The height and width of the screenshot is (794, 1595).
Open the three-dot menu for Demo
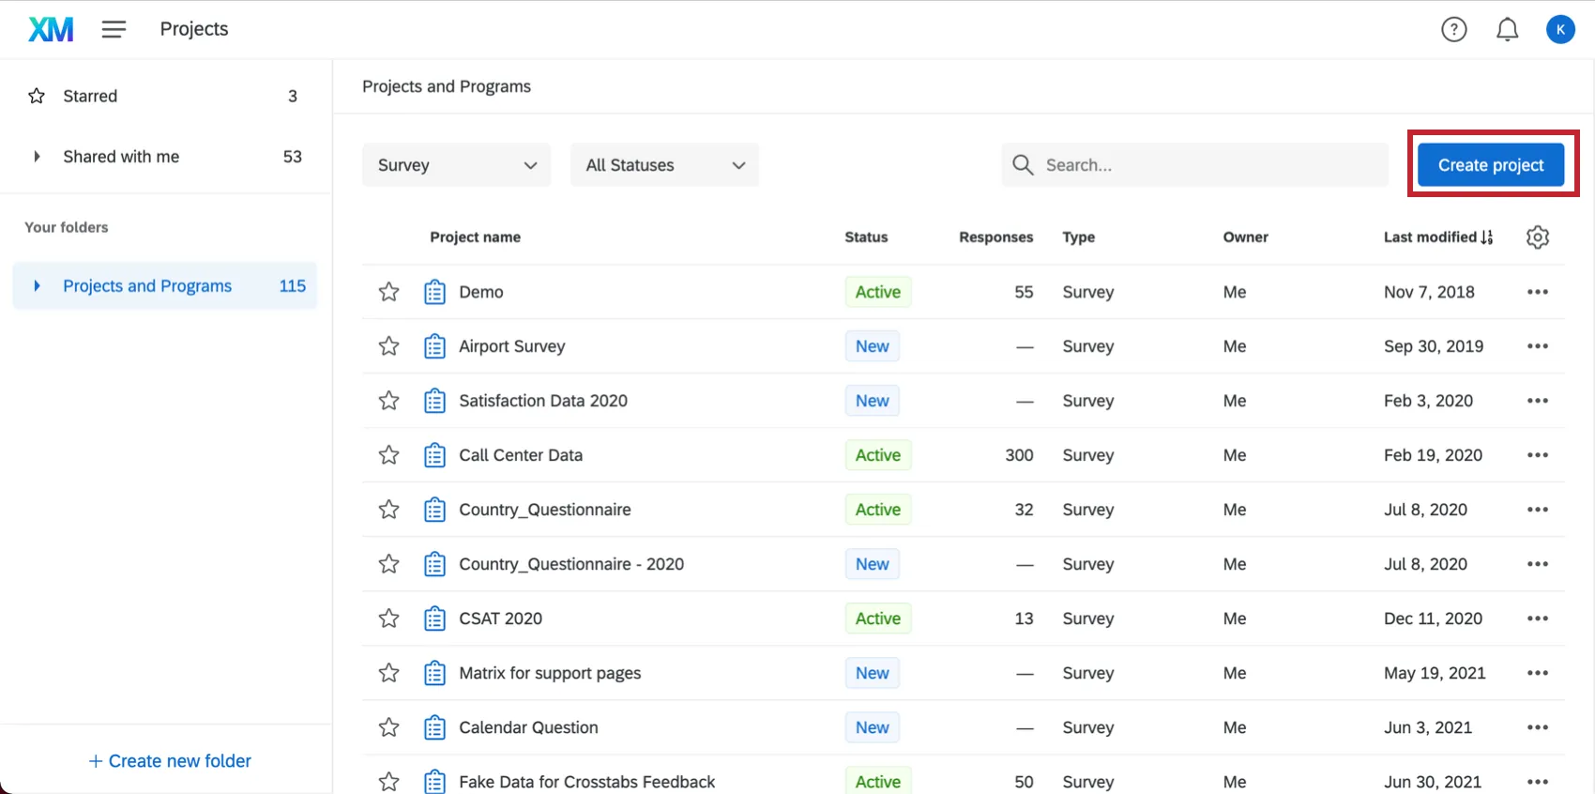(1537, 292)
